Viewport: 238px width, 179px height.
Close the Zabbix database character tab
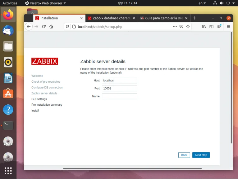[134, 18]
